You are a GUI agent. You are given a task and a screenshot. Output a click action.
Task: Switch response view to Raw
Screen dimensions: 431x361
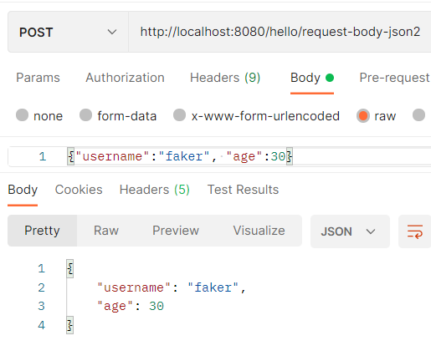(x=106, y=231)
